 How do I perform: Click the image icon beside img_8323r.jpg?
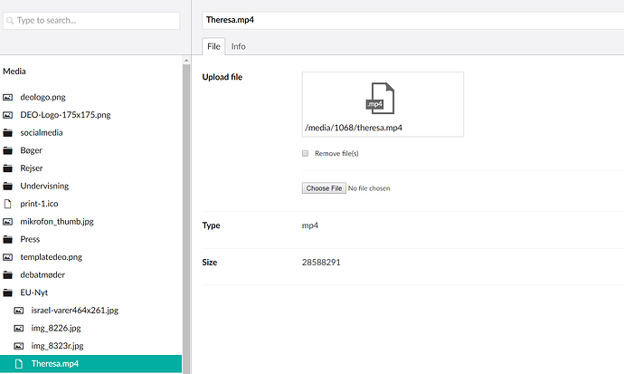click(x=19, y=346)
